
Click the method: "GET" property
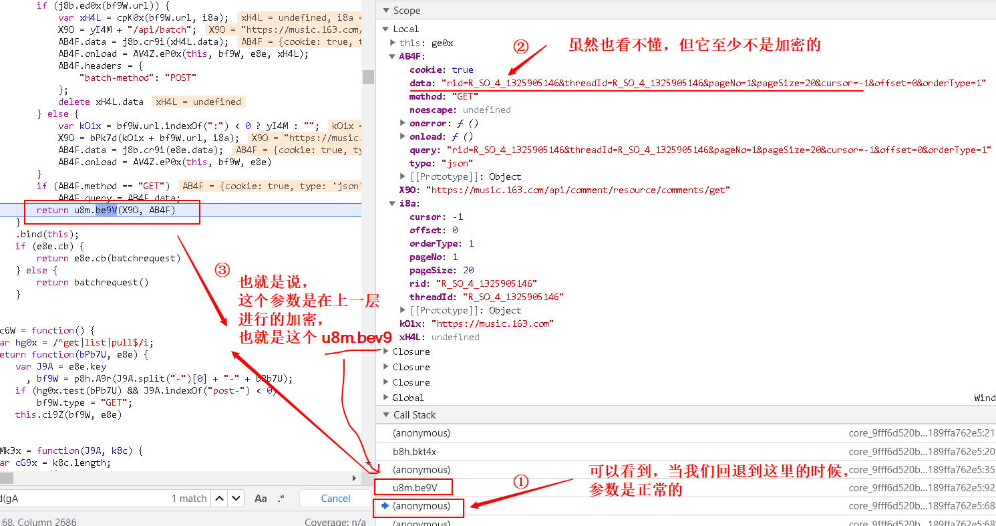[x=444, y=96]
